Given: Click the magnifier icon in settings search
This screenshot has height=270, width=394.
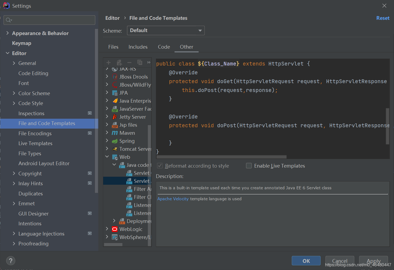Looking at the screenshot, I should (9, 20).
